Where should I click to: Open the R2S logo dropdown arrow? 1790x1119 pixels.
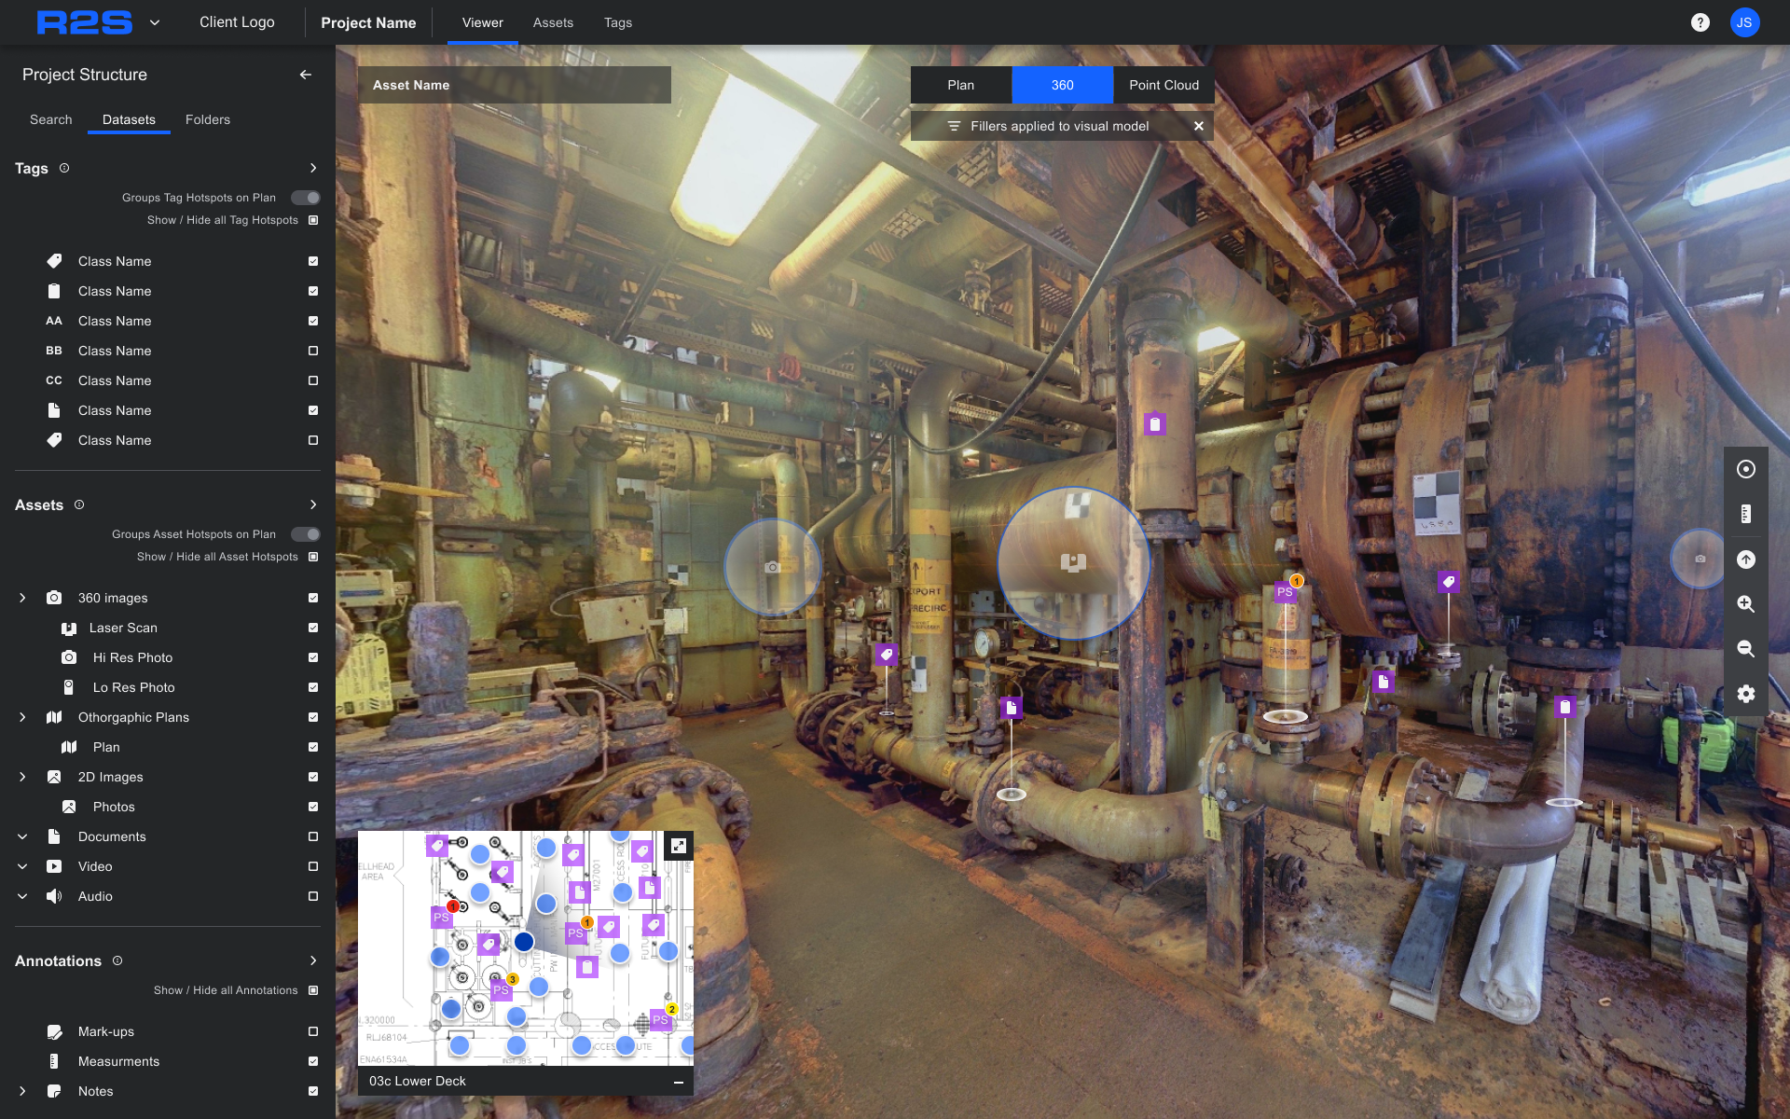tap(155, 22)
